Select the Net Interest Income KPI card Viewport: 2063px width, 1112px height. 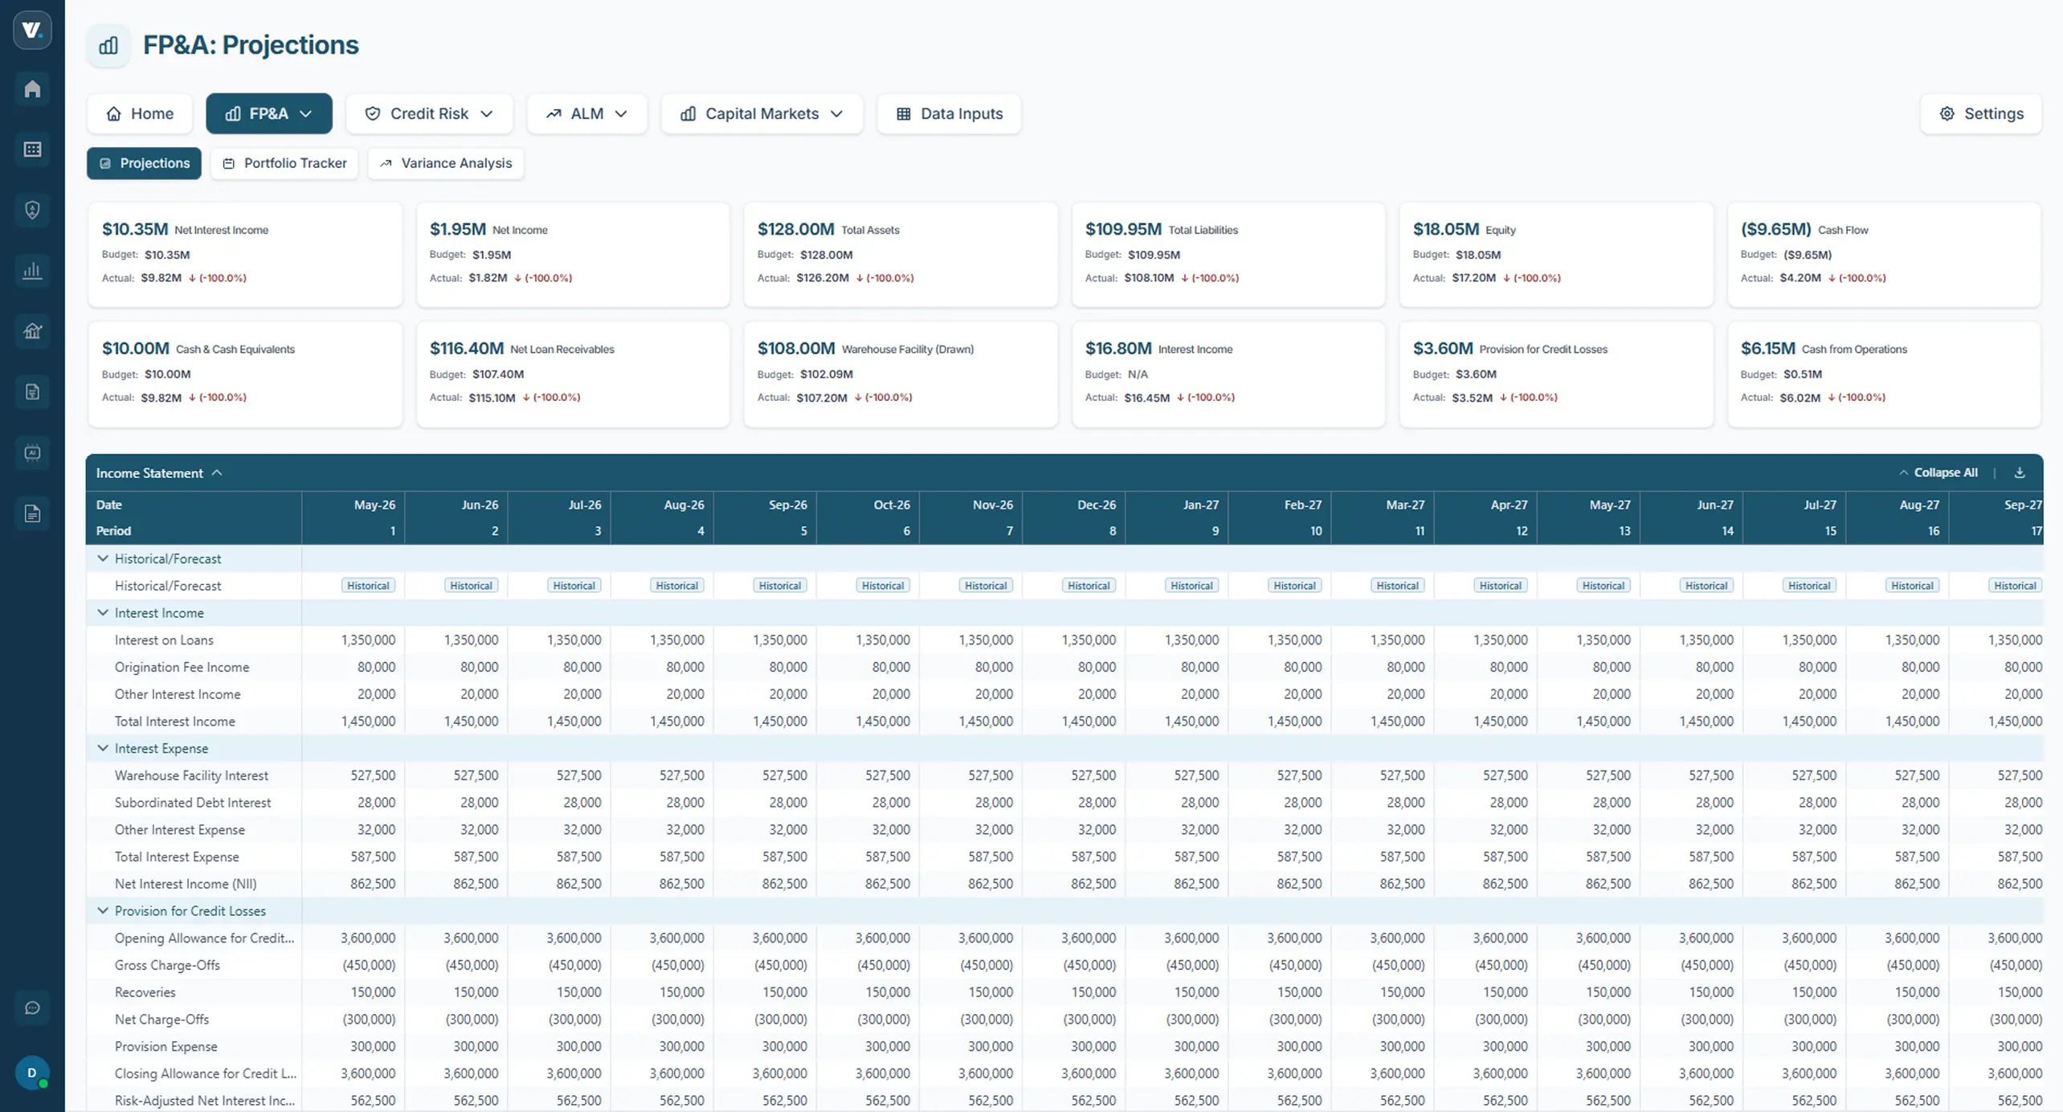click(245, 255)
